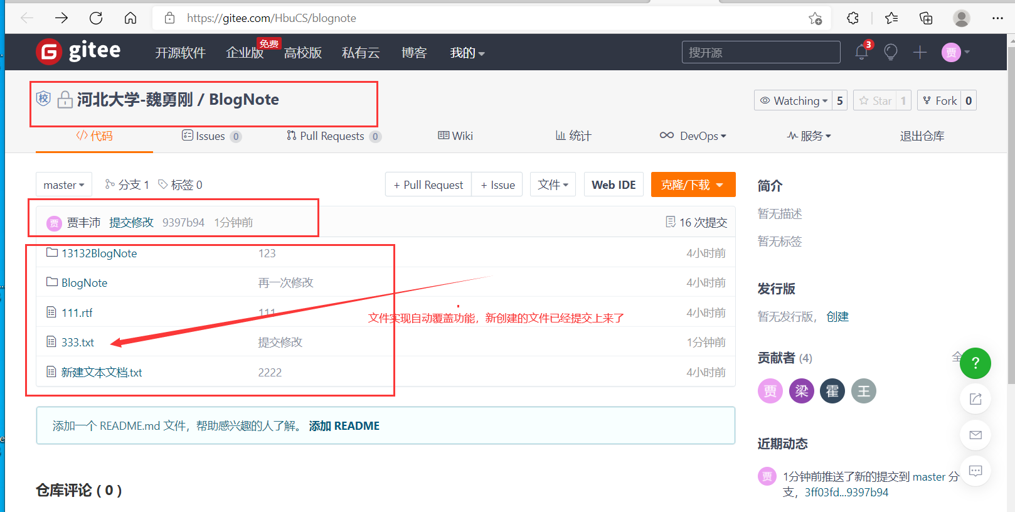Click contributor avatar 梁

(x=802, y=391)
